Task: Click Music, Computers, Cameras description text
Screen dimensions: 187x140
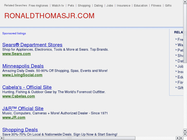Action: (55, 113)
